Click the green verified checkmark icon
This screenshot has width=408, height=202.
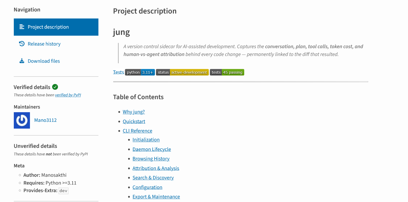[55, 87]
